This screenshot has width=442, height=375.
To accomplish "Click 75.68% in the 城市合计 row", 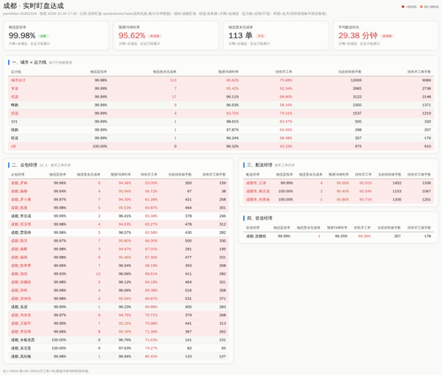I will 286,80.
